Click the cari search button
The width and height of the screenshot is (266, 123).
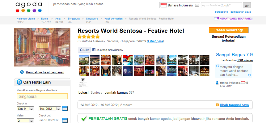click(x=247, y=5)
